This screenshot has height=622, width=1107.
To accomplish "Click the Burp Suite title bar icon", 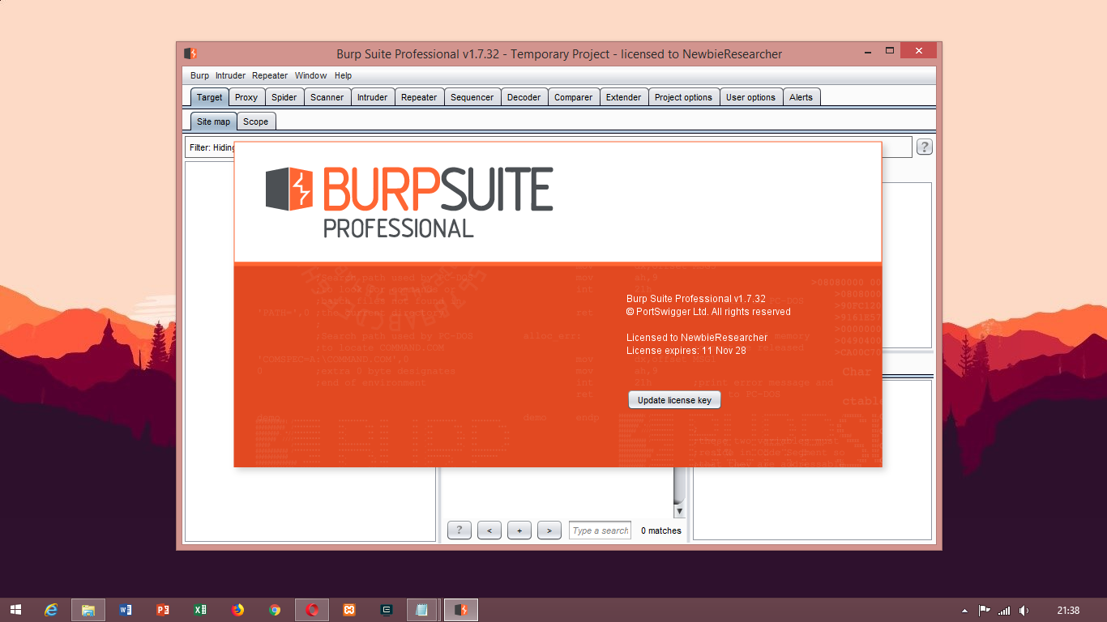I will pos(190,53).
